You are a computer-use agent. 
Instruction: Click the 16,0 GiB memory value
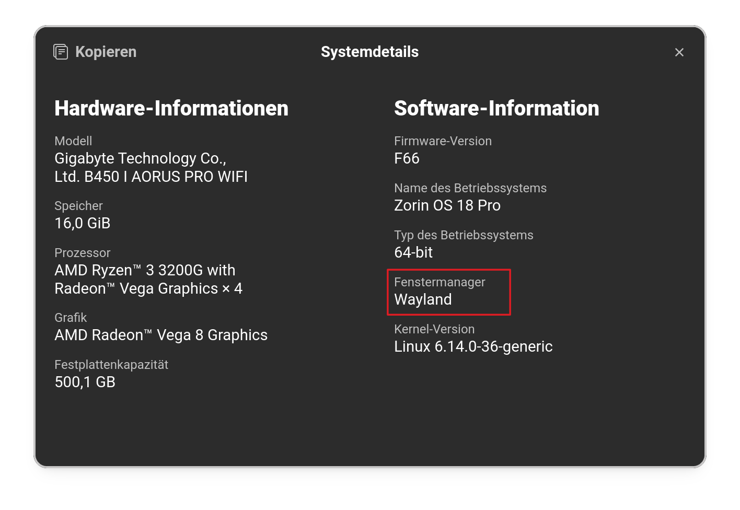83,223
